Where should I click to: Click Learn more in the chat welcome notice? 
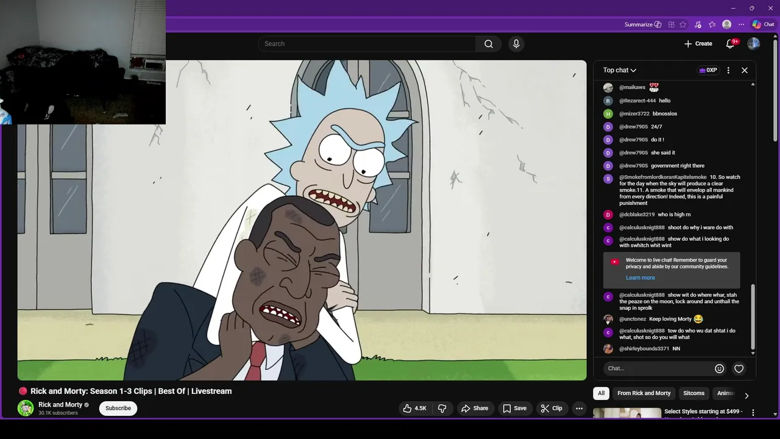coord(640,277)
